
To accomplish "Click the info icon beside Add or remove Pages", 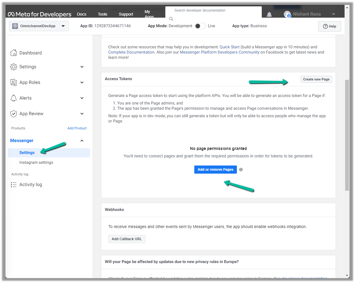I will tap(241, 170).
